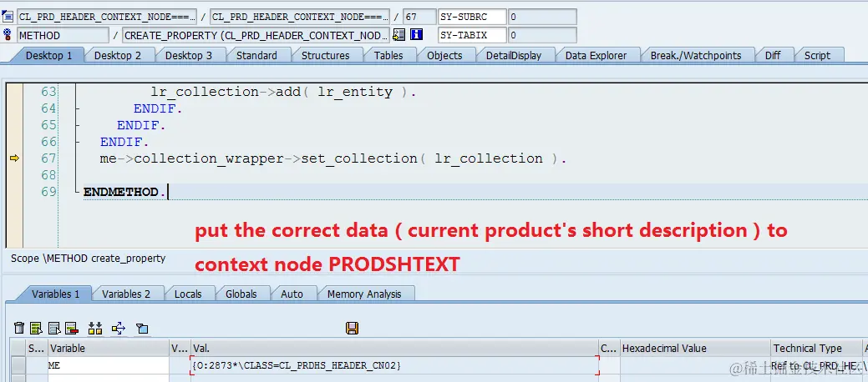Select the Variables 2 tab
868x382 pixels.
tap(126, 294)
